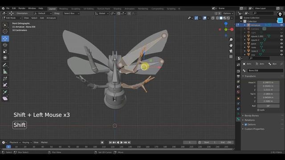
Task: Click the Roll value field
Action: [268, 106]
